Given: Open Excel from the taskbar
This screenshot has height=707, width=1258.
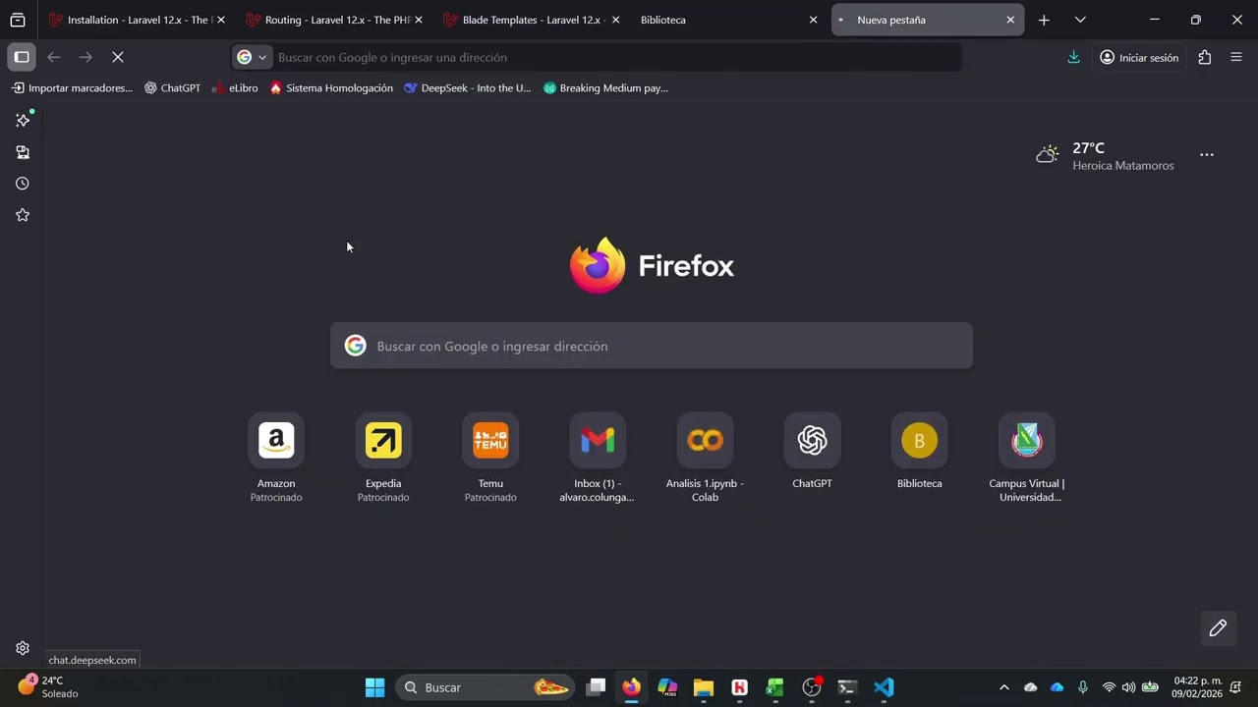Looking at the screenshot, I should point(775,687).
